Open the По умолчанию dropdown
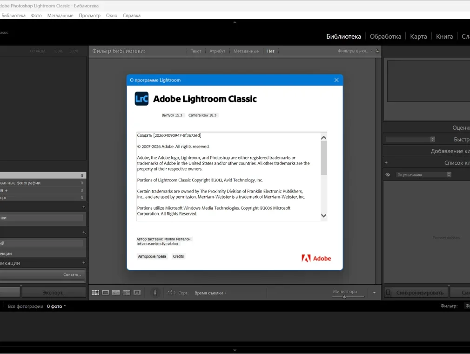470x354 pixels. 423,175
